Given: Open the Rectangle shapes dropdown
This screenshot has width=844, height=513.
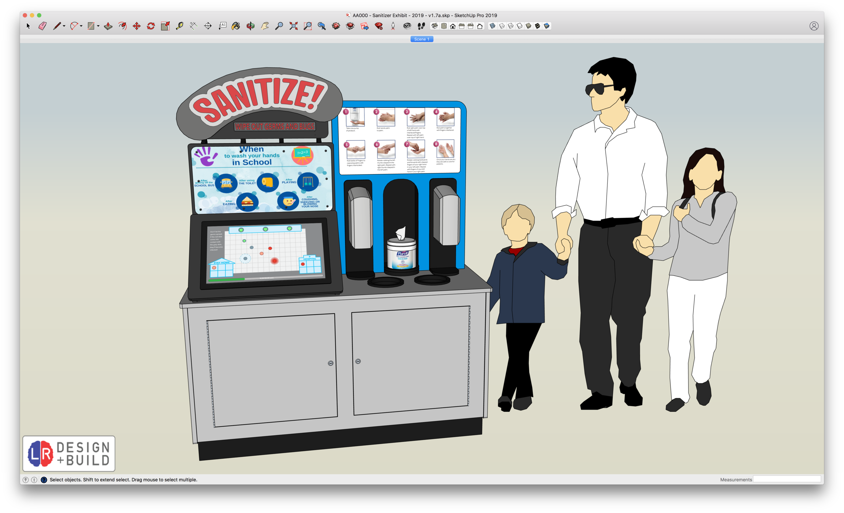Looking at the screenshot, I should click(x=98, y=26).
